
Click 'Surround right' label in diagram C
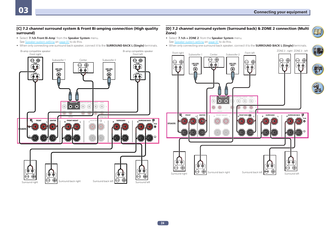point(30,182)
